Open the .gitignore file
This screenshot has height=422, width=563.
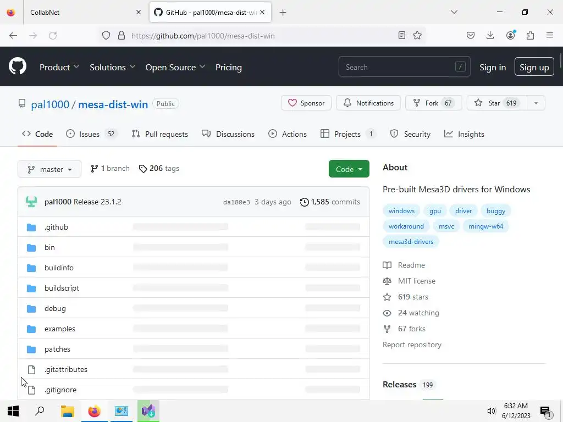[x=60, y=390]
